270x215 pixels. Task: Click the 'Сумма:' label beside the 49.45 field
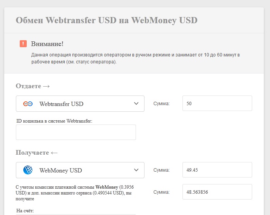[x=162, y=170]
